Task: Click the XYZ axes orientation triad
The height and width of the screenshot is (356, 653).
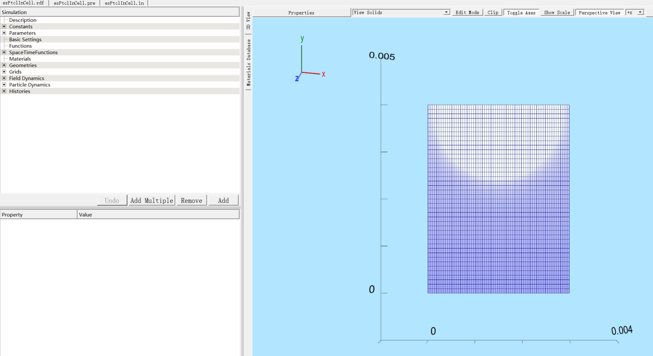Action: [310, 59]
